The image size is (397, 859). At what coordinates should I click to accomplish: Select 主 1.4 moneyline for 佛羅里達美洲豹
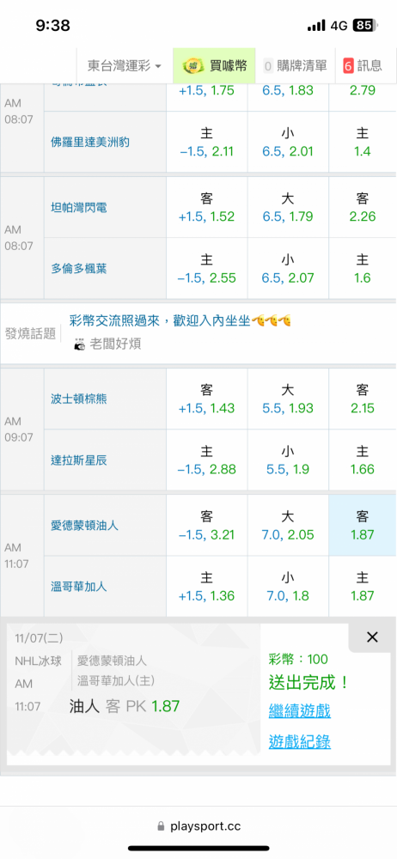click(x=363, y=142)
